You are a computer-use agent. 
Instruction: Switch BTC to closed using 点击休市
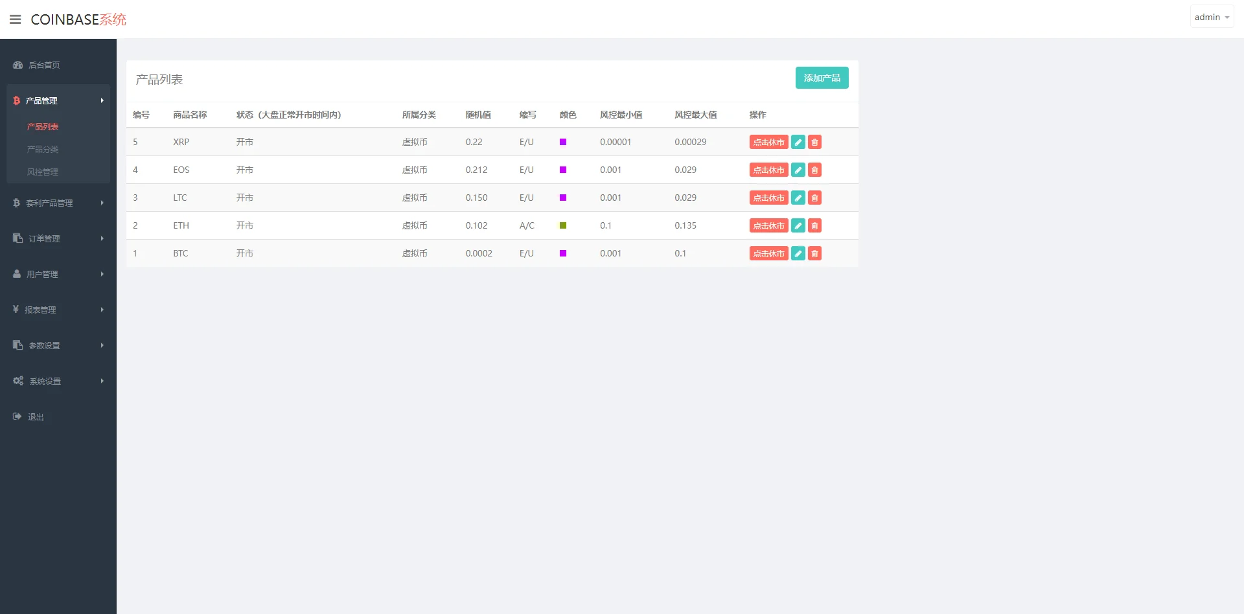(x=768, y=253)
